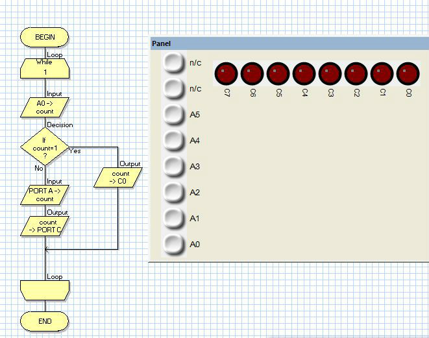Select the A0 -> count input block
This screenshot has height=338, width=429.
tap(45, 107)
